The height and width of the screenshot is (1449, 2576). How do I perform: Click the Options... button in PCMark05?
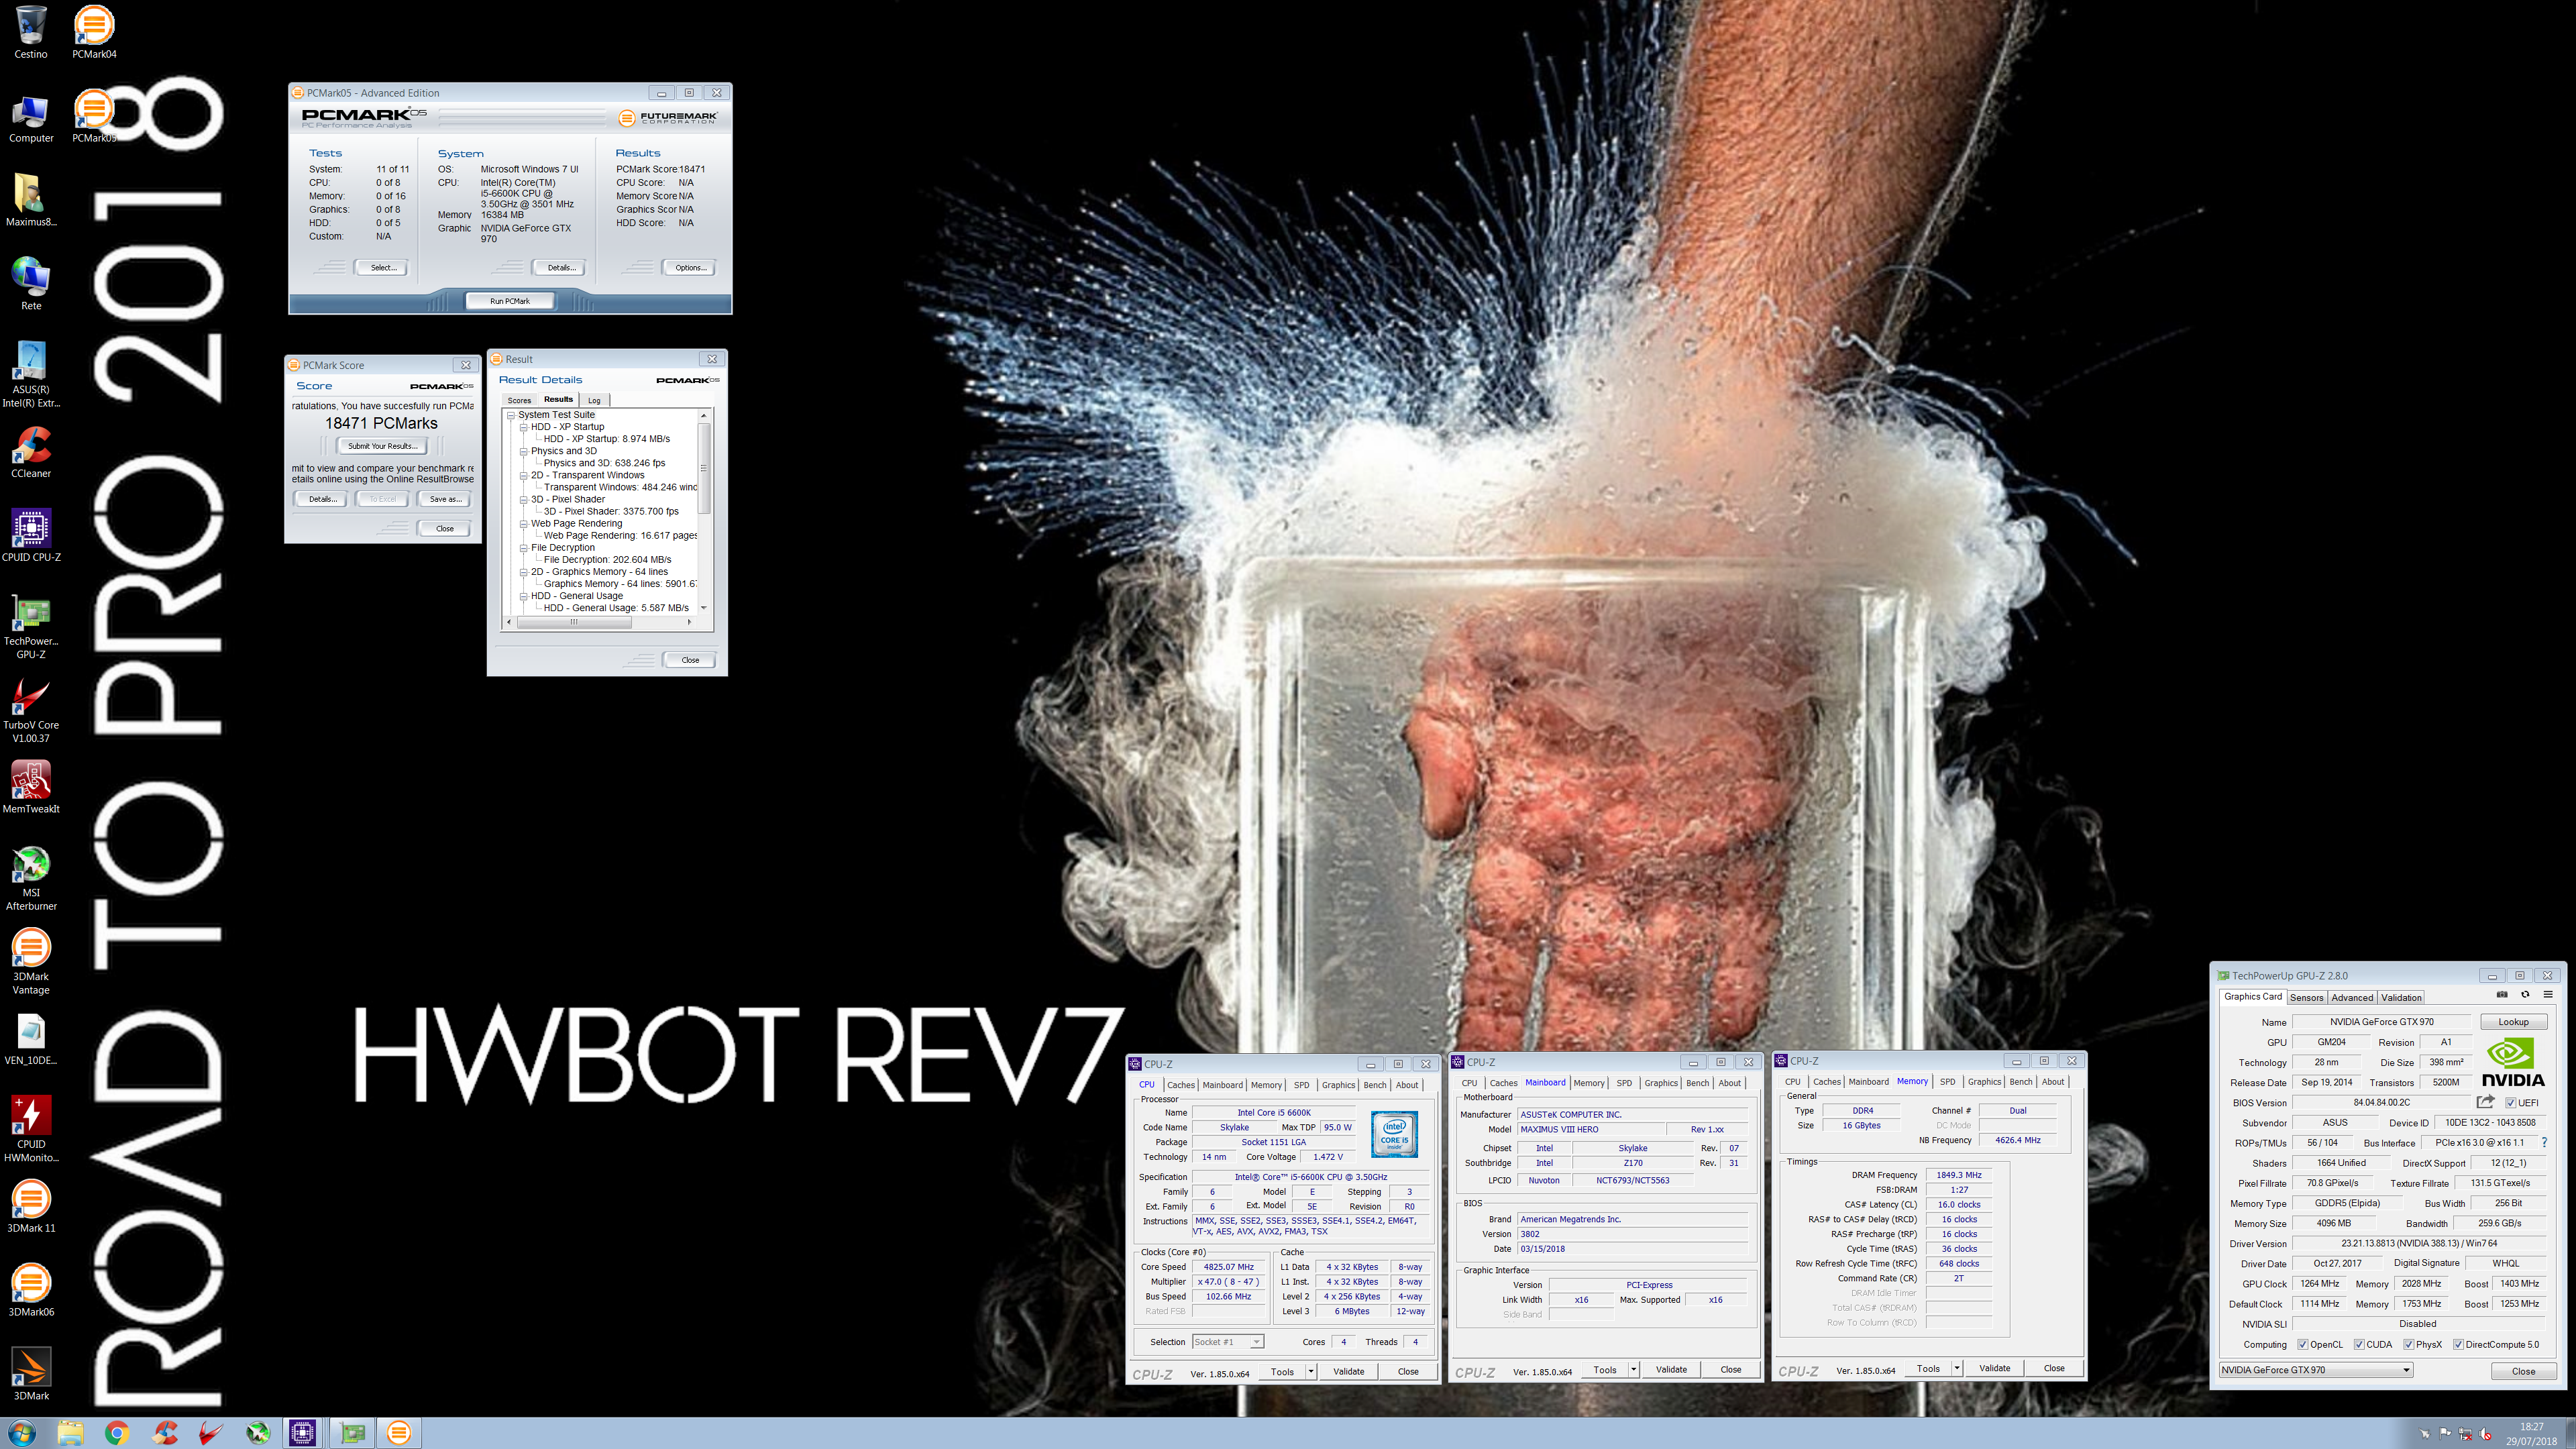click(690, 268)
